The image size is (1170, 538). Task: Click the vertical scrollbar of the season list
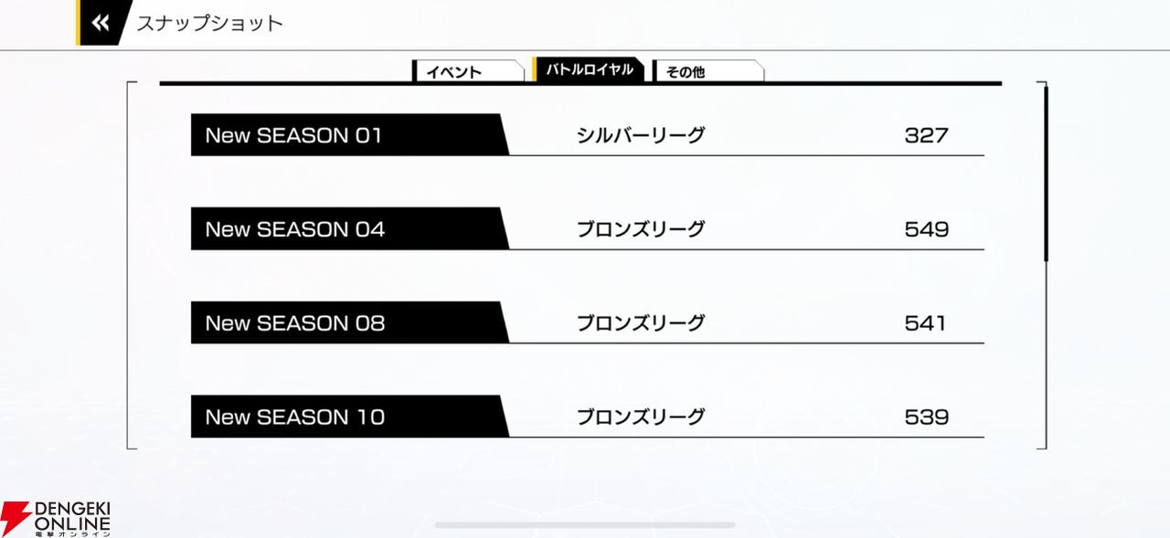[x=1046, y=174]
